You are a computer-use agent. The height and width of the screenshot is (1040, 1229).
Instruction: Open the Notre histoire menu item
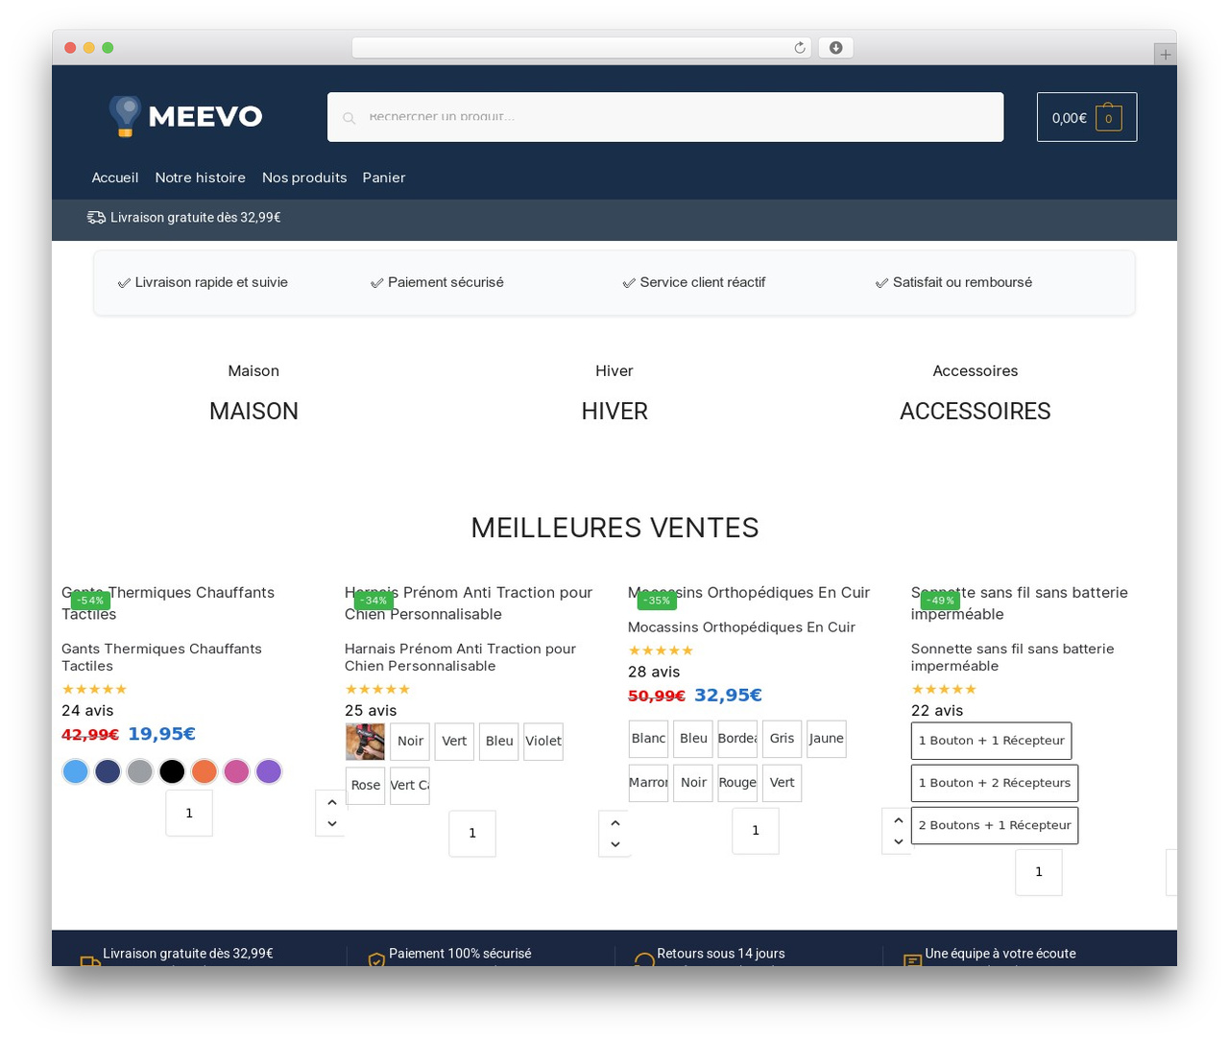click(x=201, y=177)
